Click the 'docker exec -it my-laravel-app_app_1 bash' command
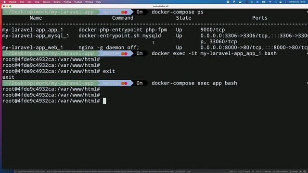The image size is (308, 173). (214, 53)
